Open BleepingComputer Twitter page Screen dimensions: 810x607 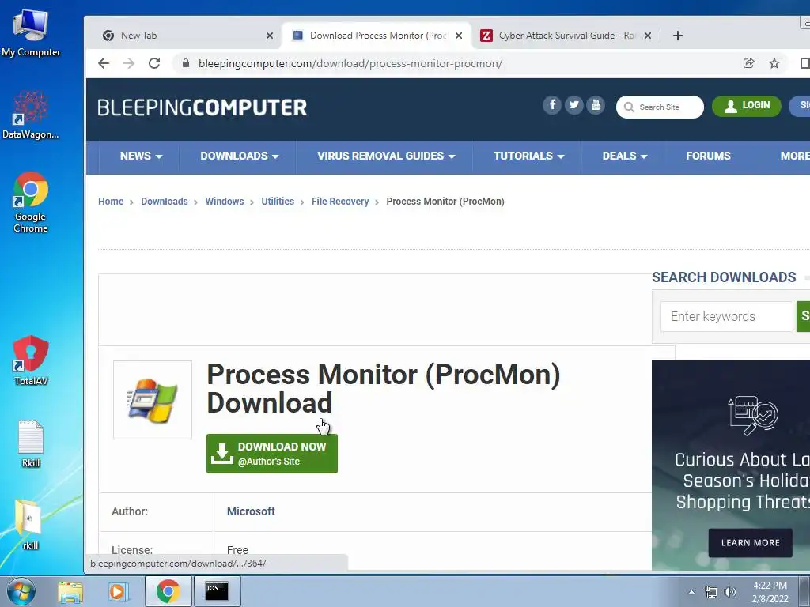pyautogui.click(x=574, y=105)
